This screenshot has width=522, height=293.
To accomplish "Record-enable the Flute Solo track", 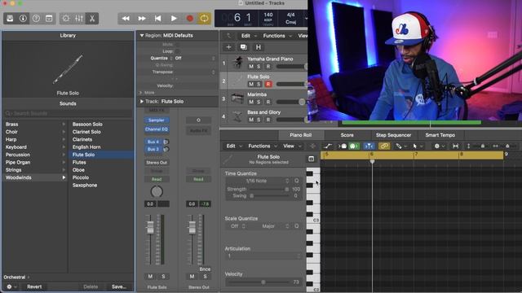I will [268, 84].
